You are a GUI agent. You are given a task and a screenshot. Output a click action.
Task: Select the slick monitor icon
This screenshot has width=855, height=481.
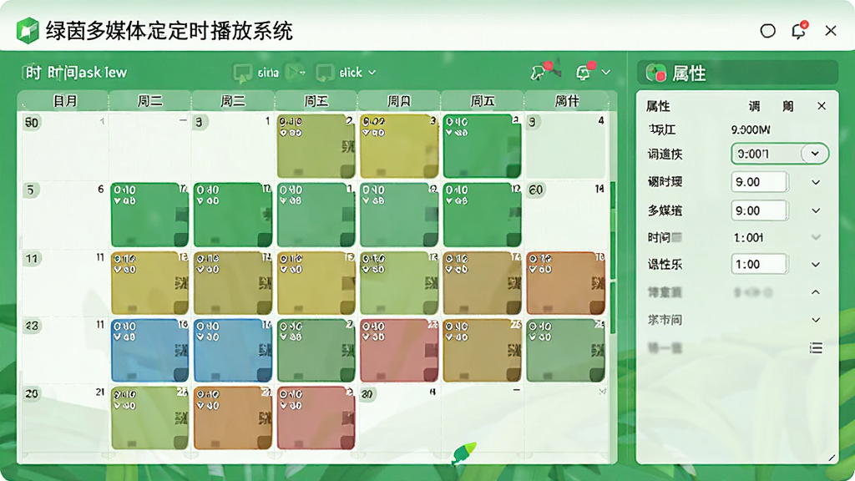pos(325,73)
